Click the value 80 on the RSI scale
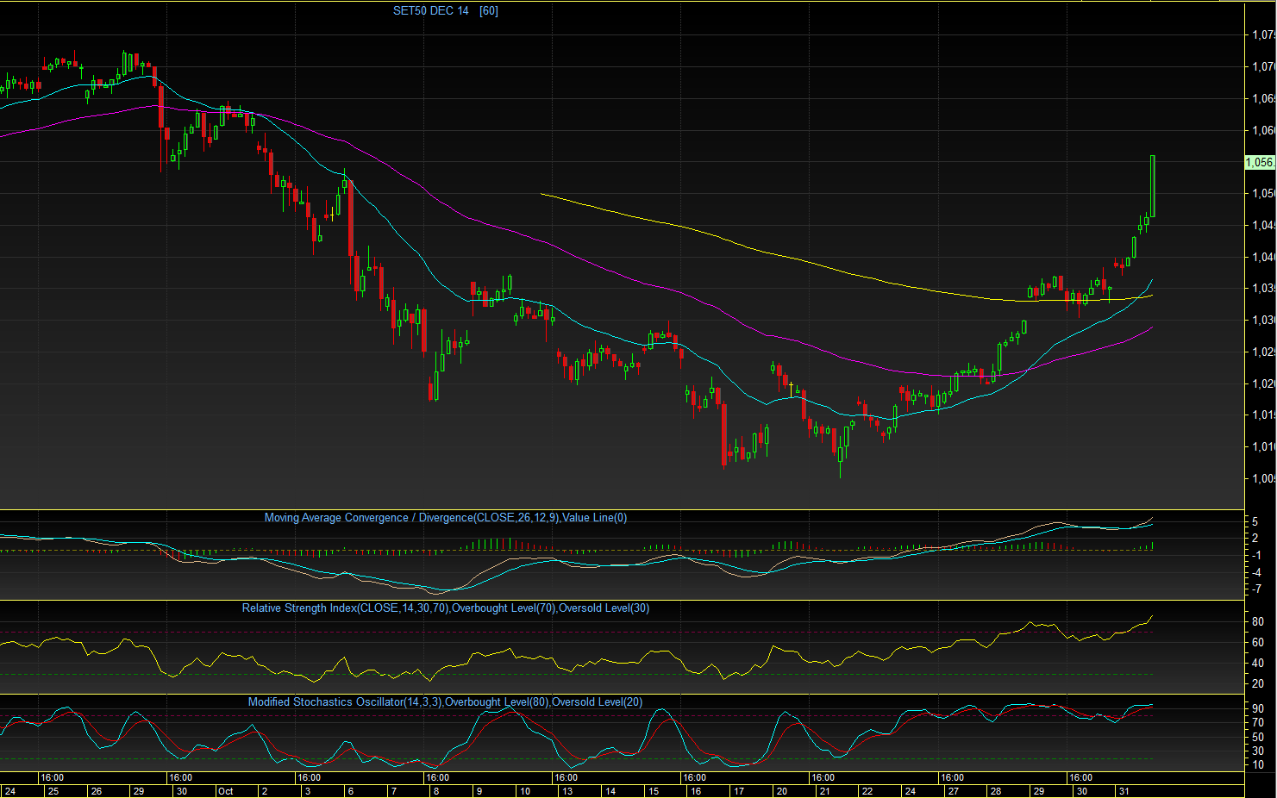 click(x=1258, y=622)
